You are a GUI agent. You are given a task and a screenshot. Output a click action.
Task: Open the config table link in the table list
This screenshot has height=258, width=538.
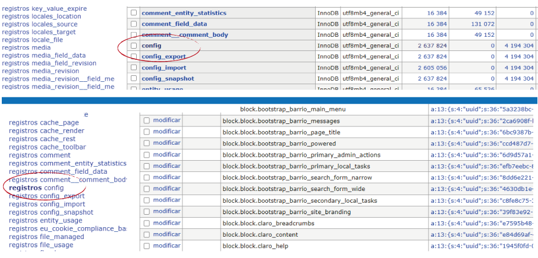(x=151, y=46)
